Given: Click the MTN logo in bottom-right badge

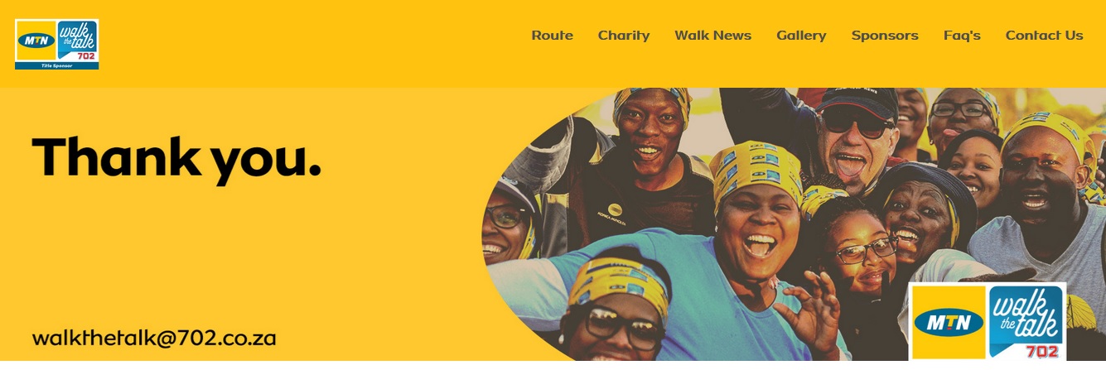Looking at the screenshot, I should 948,322.
